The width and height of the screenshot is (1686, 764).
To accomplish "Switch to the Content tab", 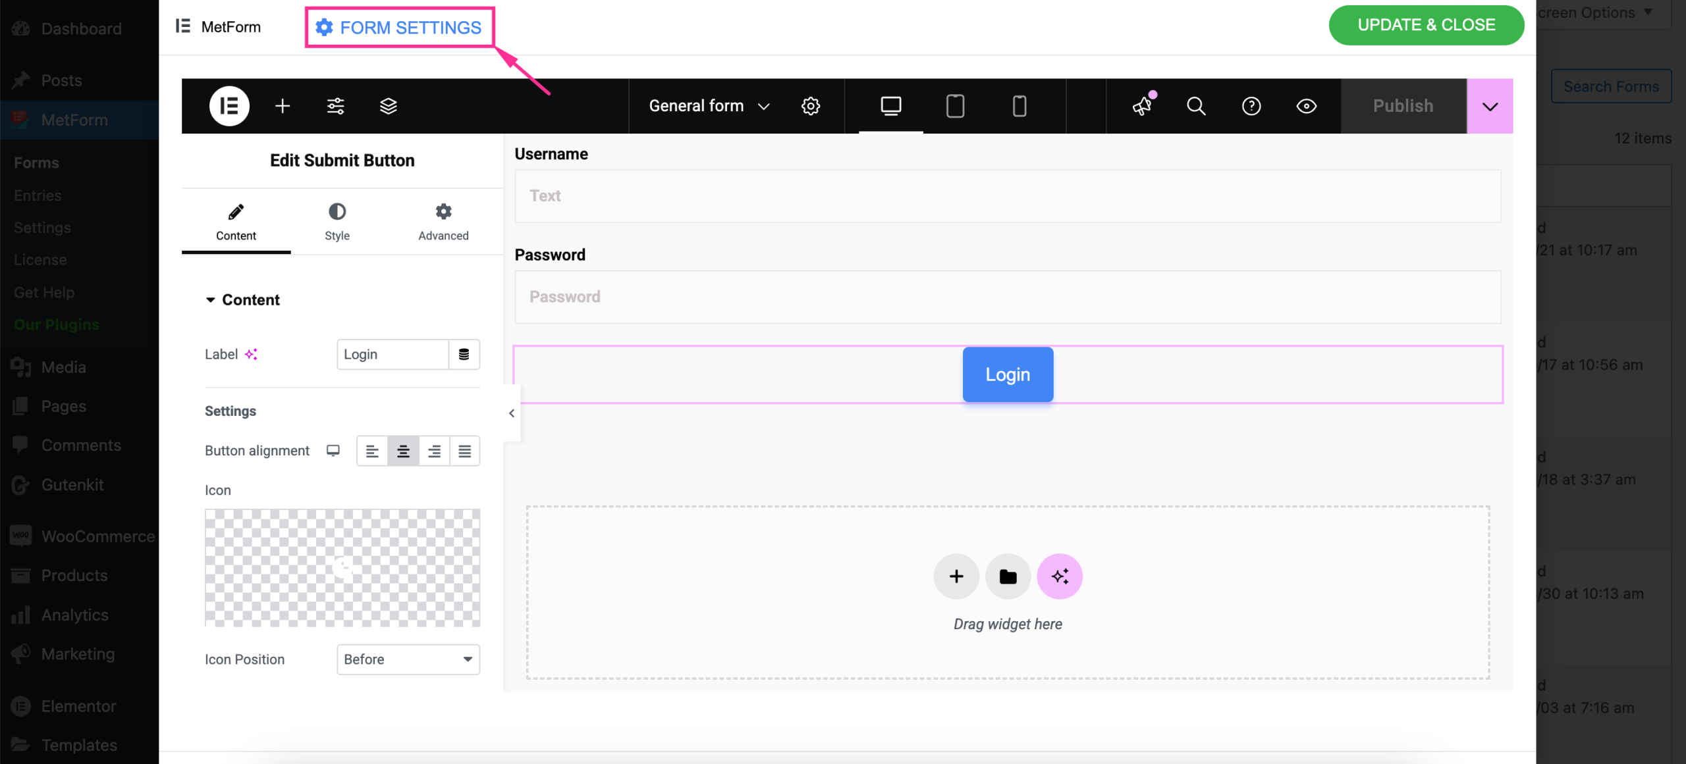I will [236, 222].
